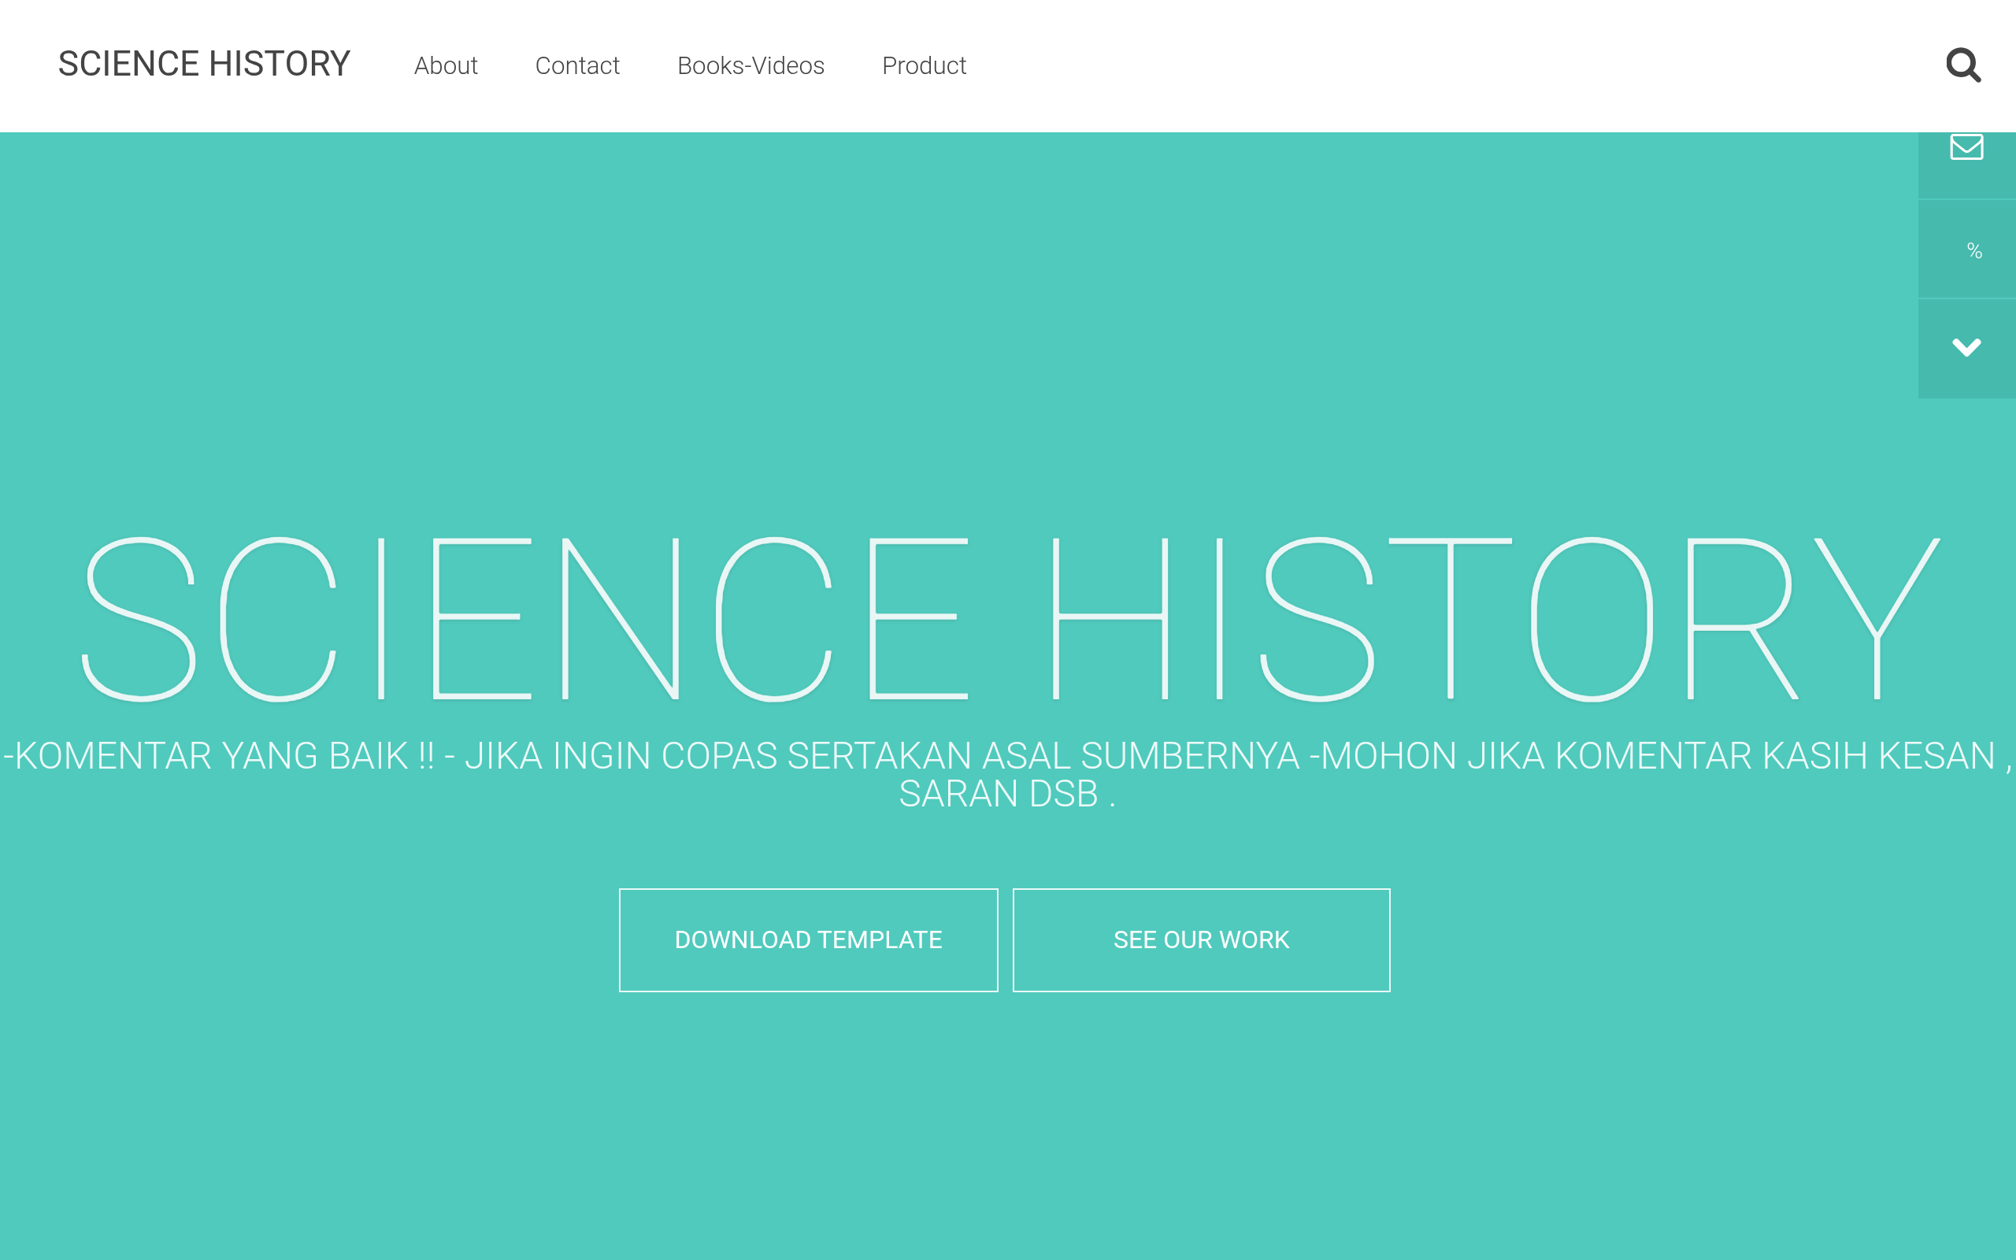The width and height of the screenshot is (2016, 1260).
Task: Click the See Our Work button
Action: pos(1201,940)
